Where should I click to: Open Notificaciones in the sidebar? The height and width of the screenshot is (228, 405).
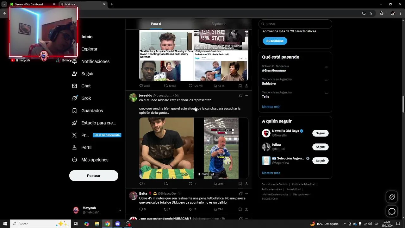click(x=91, y=61)
